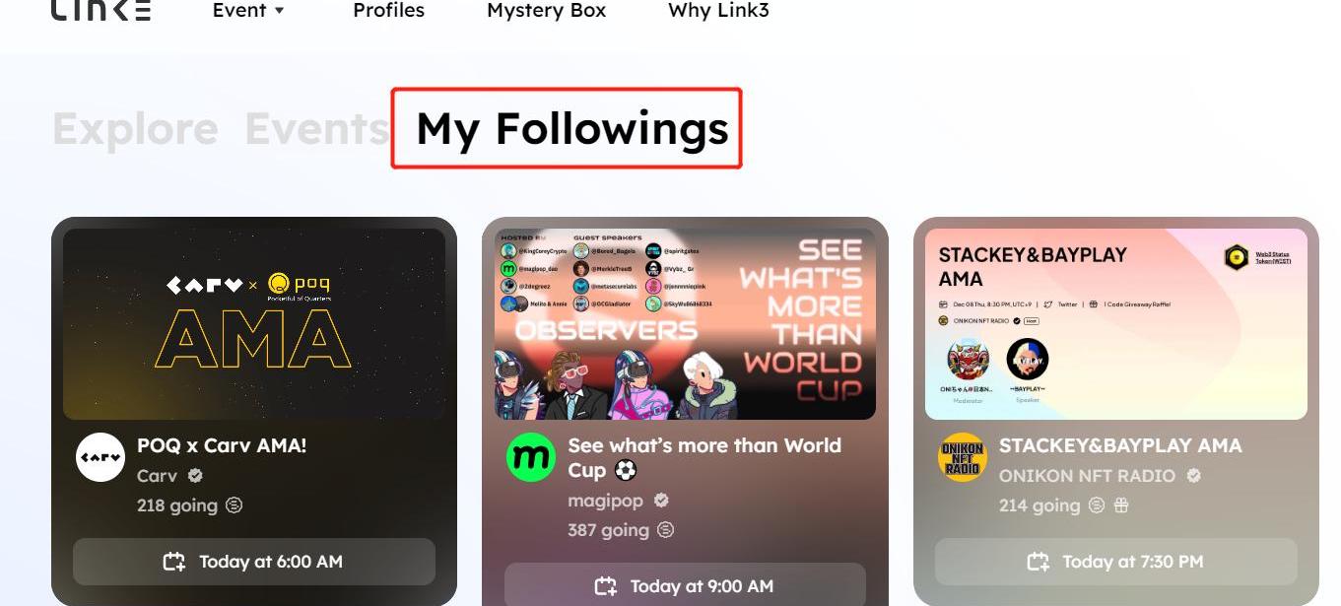Click the verified badge next to magipop
This screenshot has width=1341, height=606.
coord(661,501)
